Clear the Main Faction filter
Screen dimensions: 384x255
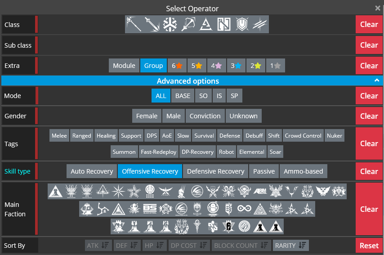(369, 209)
